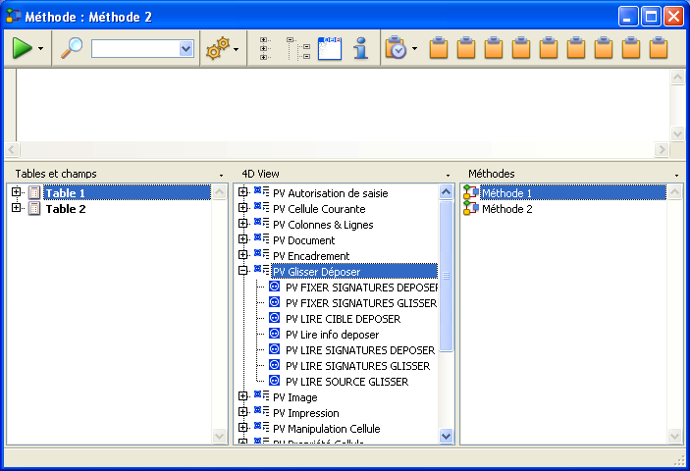Viewport: 690px width, 471px height.
Task: Click the clipboard with clock icon
Action: tap(396, 48)
